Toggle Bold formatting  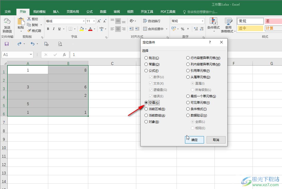(x=48, y=29)
